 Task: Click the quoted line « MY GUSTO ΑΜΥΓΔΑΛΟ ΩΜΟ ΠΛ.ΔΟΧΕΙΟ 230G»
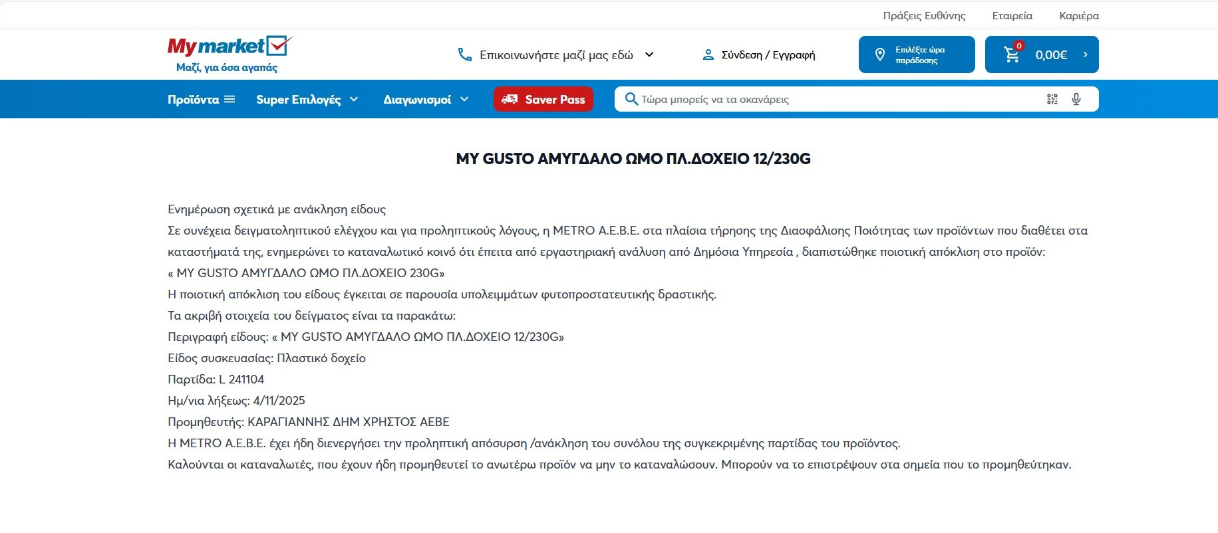[306, 273]
